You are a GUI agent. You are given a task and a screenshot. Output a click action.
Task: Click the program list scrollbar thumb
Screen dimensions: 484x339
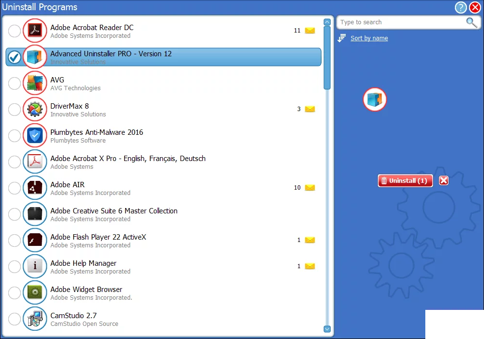[x=327, y=58]
